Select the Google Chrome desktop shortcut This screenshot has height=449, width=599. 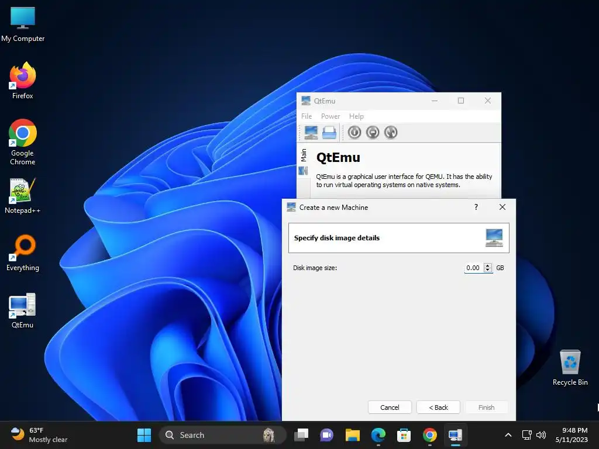23,142
